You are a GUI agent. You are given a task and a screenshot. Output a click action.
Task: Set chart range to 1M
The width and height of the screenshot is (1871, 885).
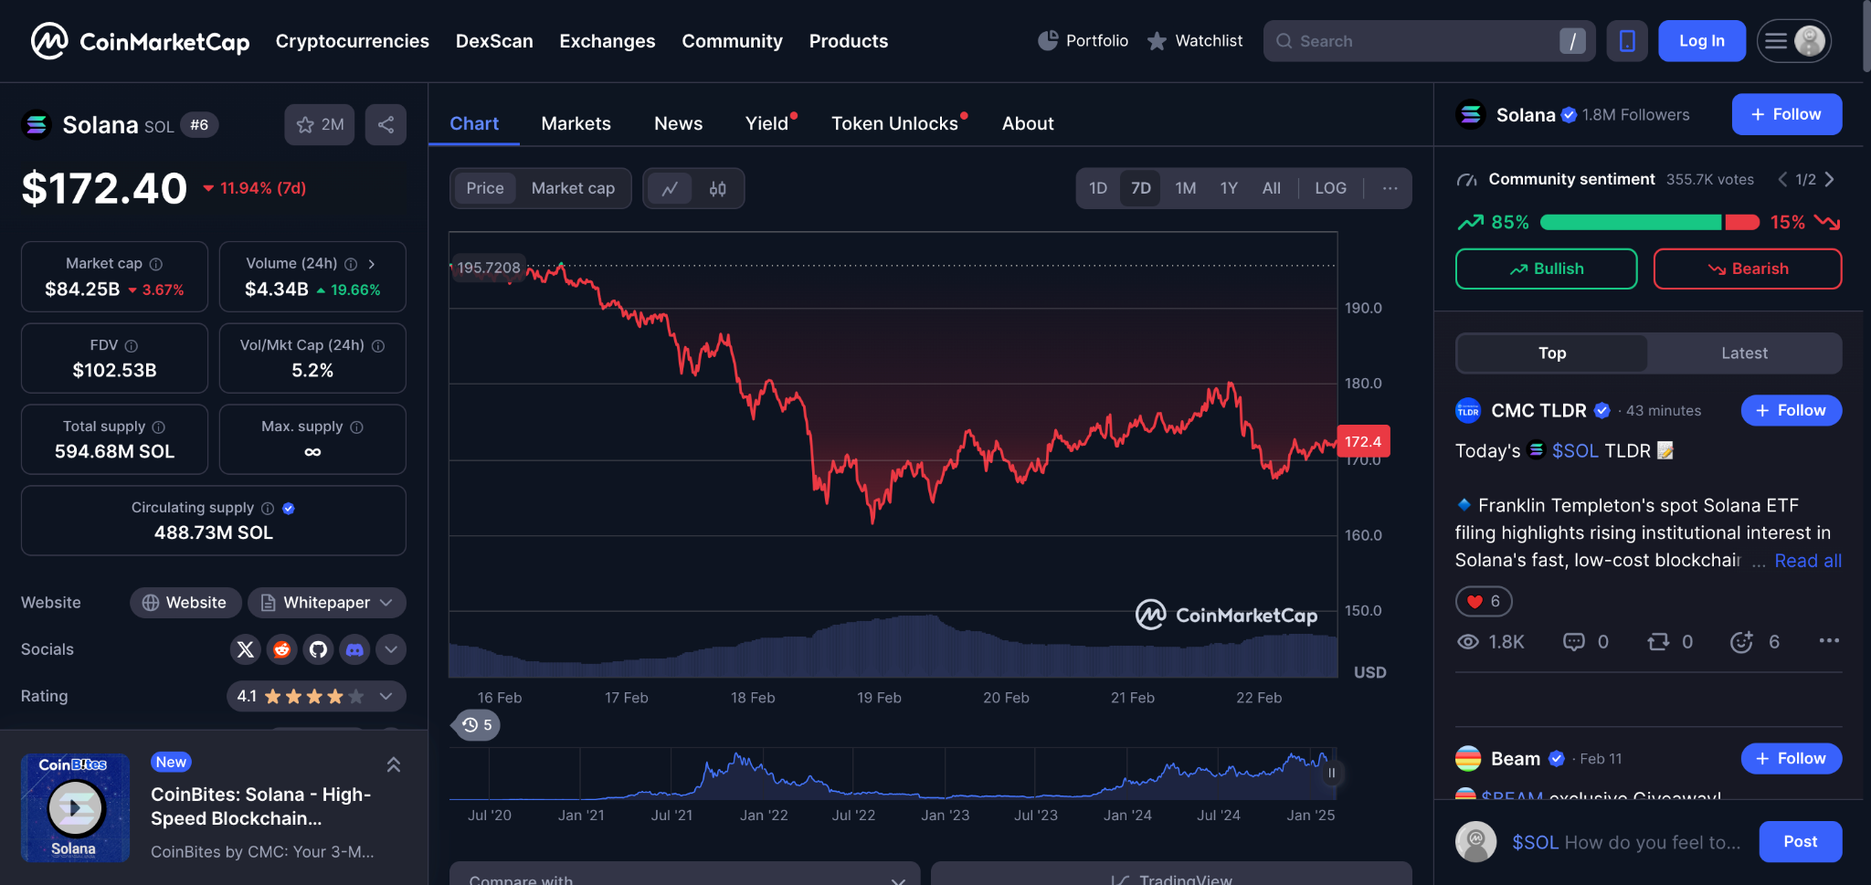1186,188
